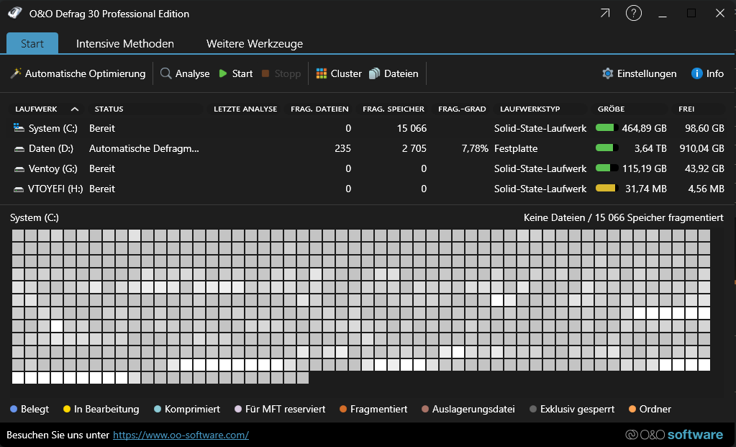736x447 pixels.
Task: Click the blue Info icon
Action: pyautogui.click(x=696, y=73)
